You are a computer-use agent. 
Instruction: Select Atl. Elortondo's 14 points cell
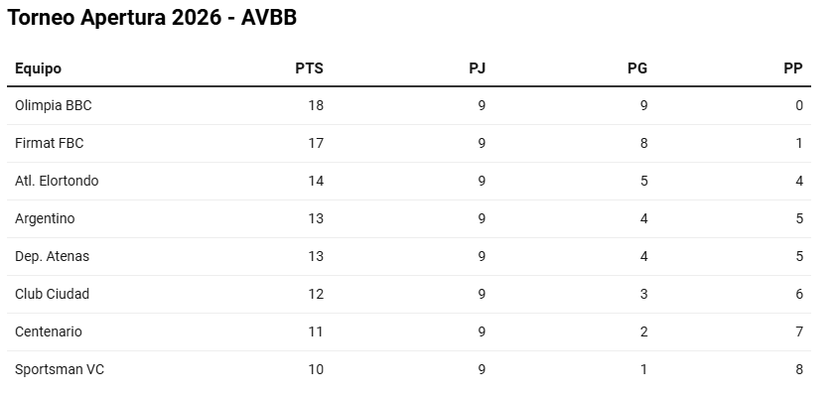click(x=315, y=181)
